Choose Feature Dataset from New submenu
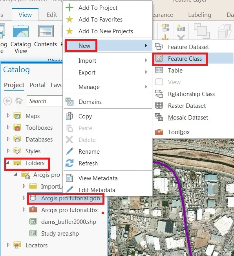Viewport: 234px width, 256px height. (193, 47)
